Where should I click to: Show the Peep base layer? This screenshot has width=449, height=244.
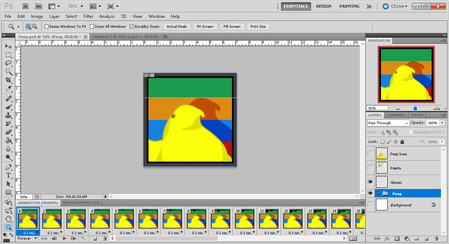click(370, 153)
